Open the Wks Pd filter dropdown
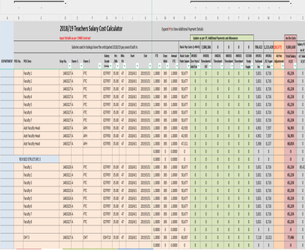The height and width of the screenshot is (250, 305). pyautogui.click(x=124, y=66)
